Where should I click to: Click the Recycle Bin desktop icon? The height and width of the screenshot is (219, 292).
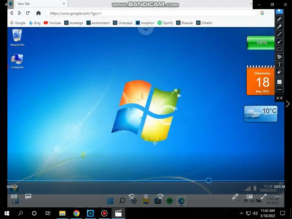[x=17, y=37]
